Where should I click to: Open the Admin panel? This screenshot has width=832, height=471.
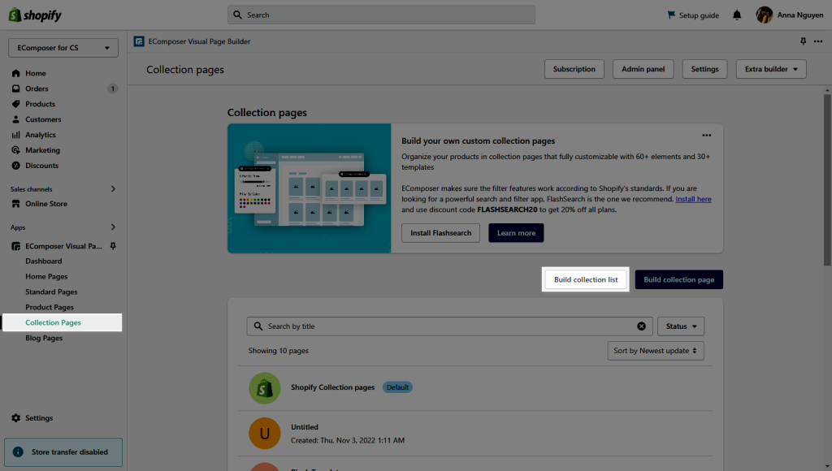[x=643, y=69]
